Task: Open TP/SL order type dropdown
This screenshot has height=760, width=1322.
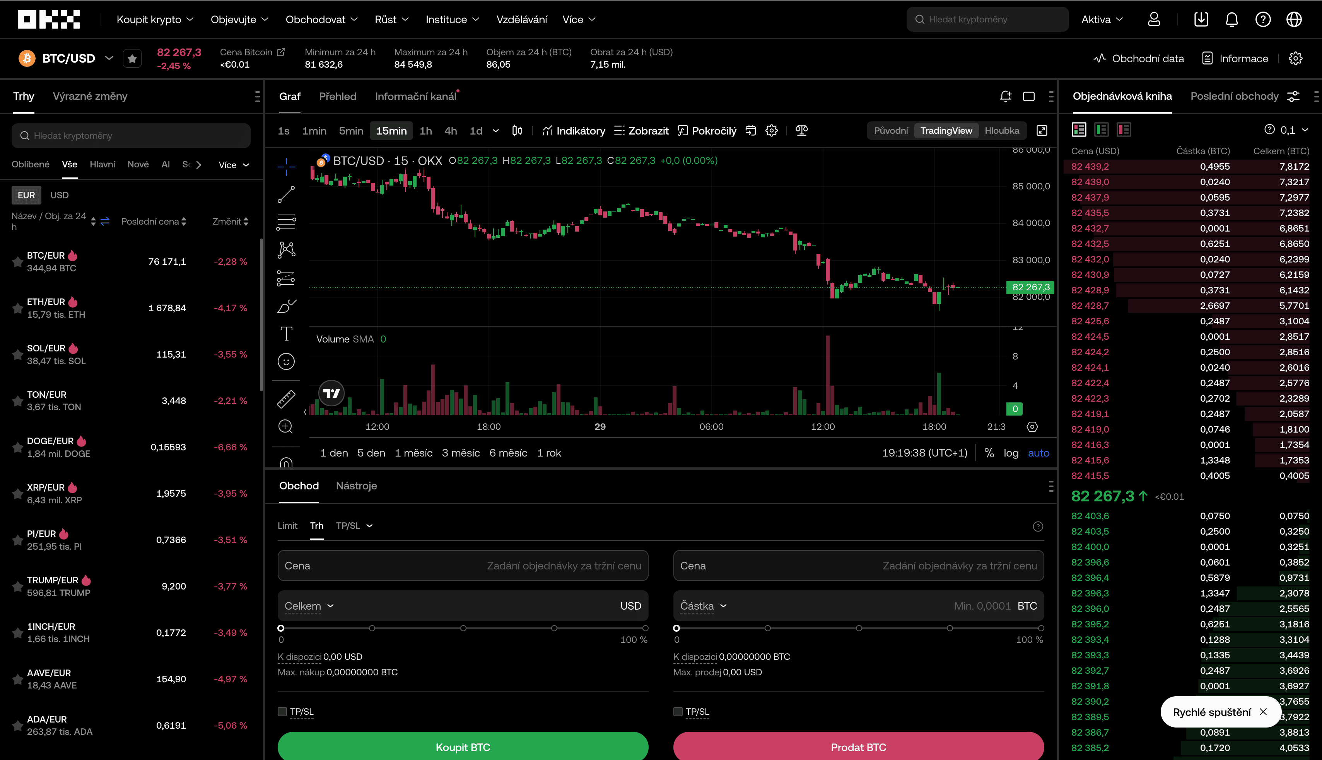Action: click(x=354, y=526)
